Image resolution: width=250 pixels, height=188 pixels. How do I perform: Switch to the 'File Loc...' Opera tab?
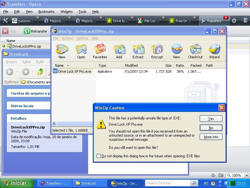152,21
